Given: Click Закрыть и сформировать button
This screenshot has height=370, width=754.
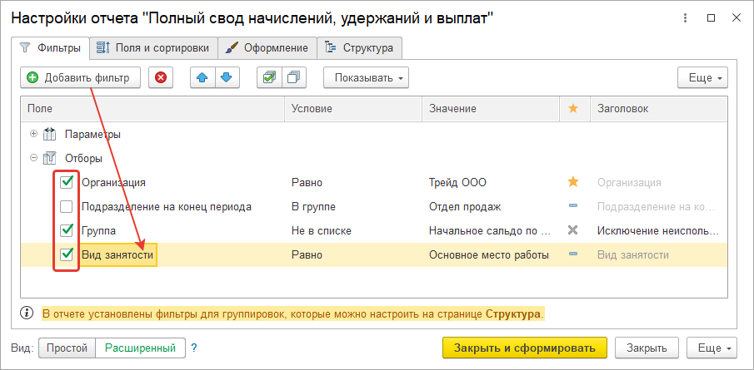Looking at the screenshot, I should pyautogui.click(x=524, y=348).
